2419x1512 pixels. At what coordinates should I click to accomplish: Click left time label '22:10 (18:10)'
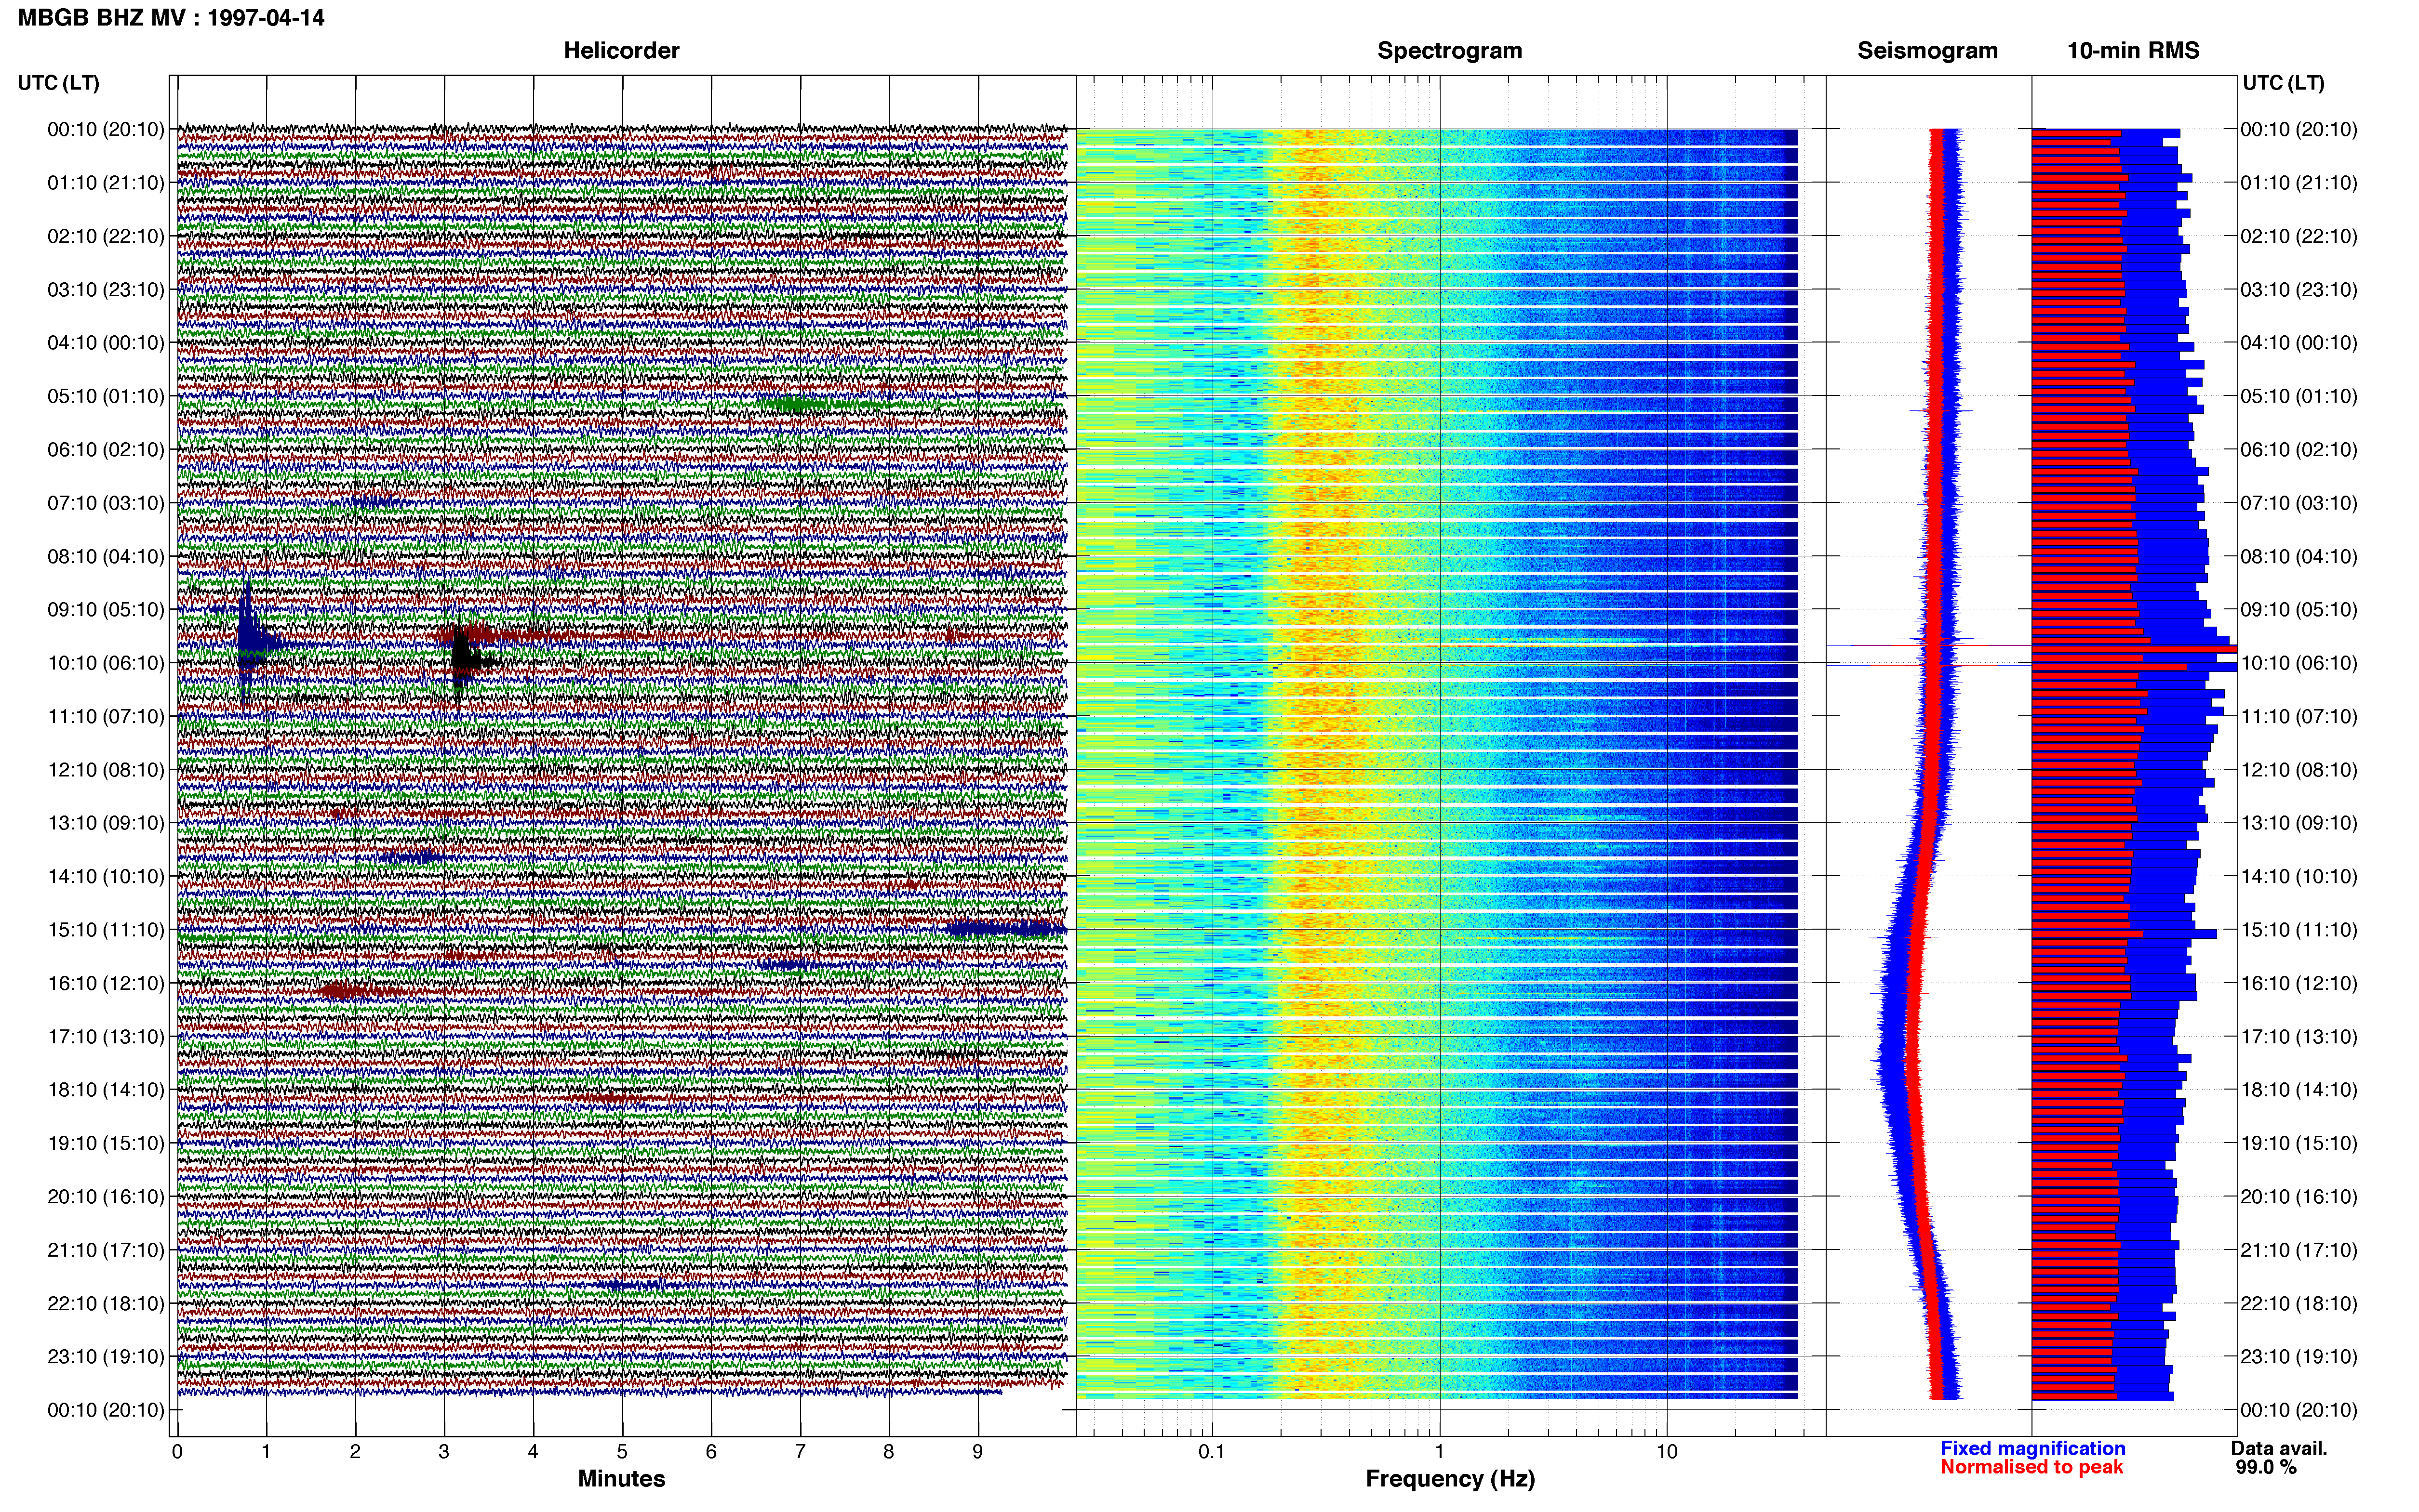pos(106,1304)
